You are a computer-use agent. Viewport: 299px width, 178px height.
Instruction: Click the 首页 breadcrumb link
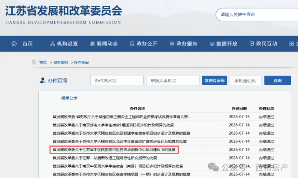[43, 62]
